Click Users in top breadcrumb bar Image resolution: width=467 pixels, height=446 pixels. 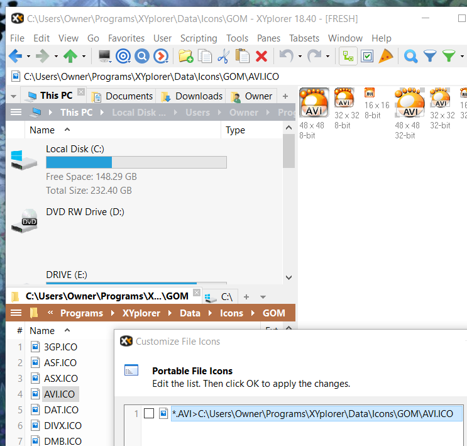coord(198,113)
